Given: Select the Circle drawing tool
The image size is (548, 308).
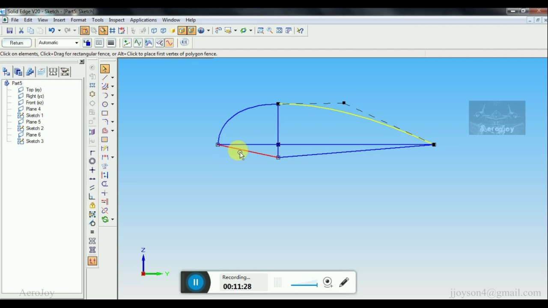Looking at the screenshot, I should point(104,104).
